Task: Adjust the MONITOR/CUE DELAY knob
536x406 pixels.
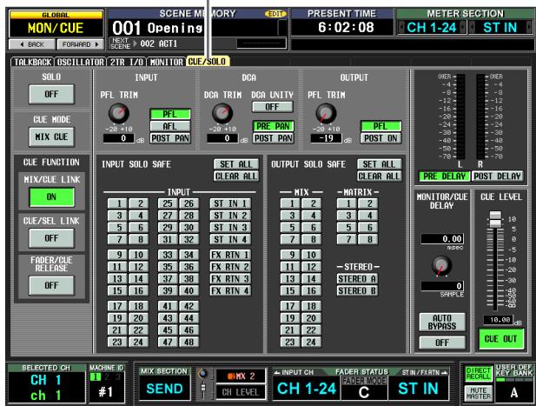Action: tap(441, 265)
